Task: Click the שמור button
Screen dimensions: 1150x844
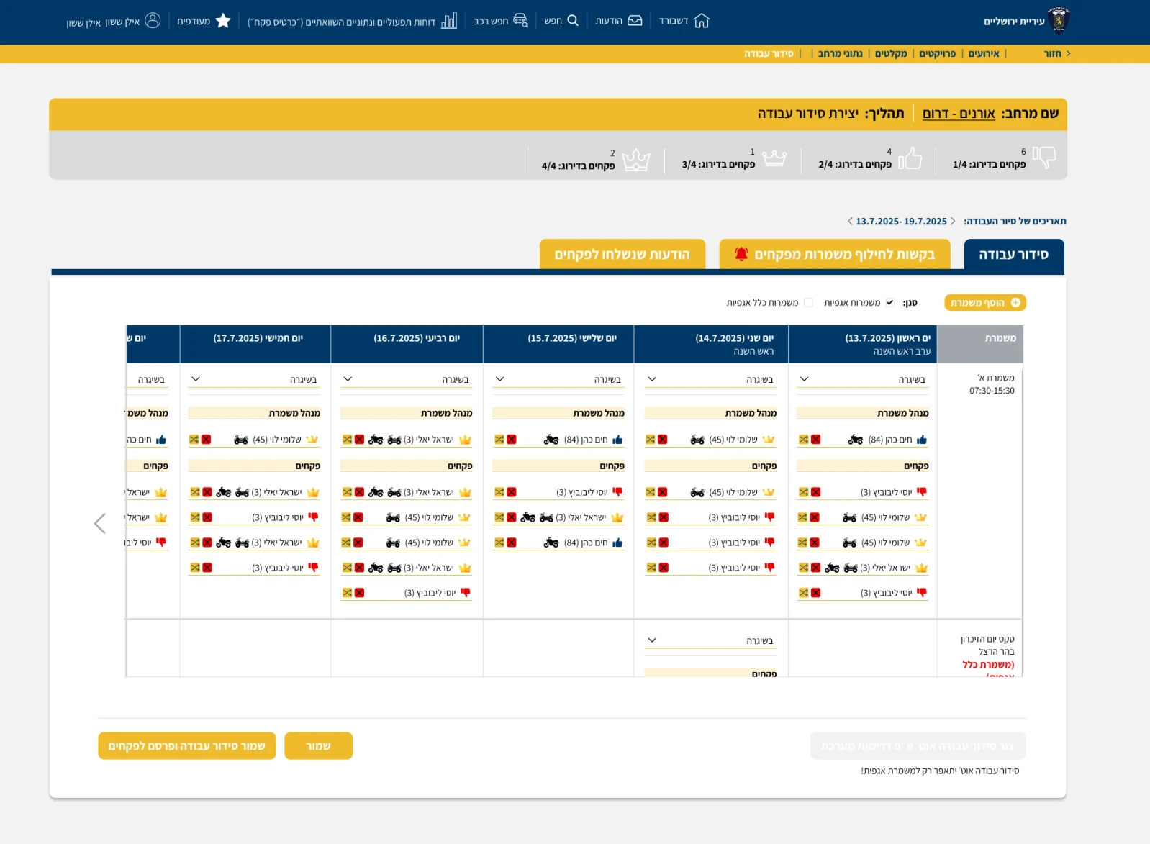Action: click(x=319, y=746)
